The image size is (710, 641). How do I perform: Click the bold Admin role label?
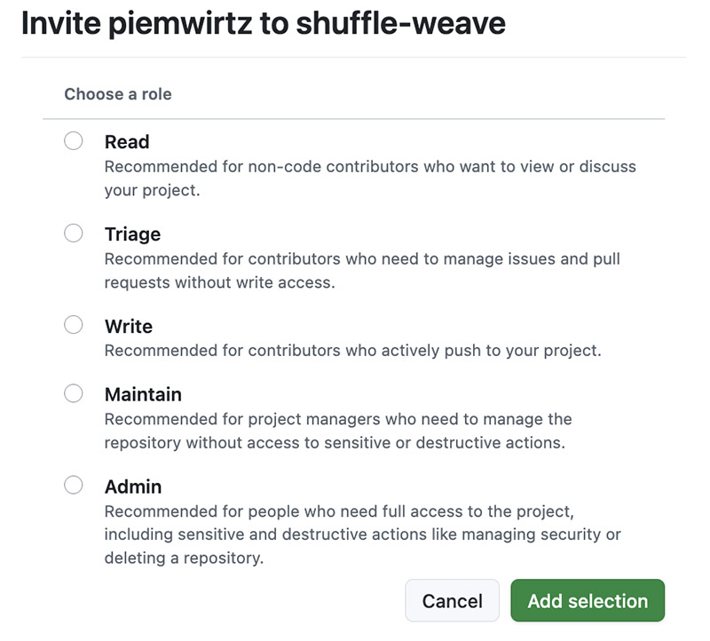click(x=133, y=487)
